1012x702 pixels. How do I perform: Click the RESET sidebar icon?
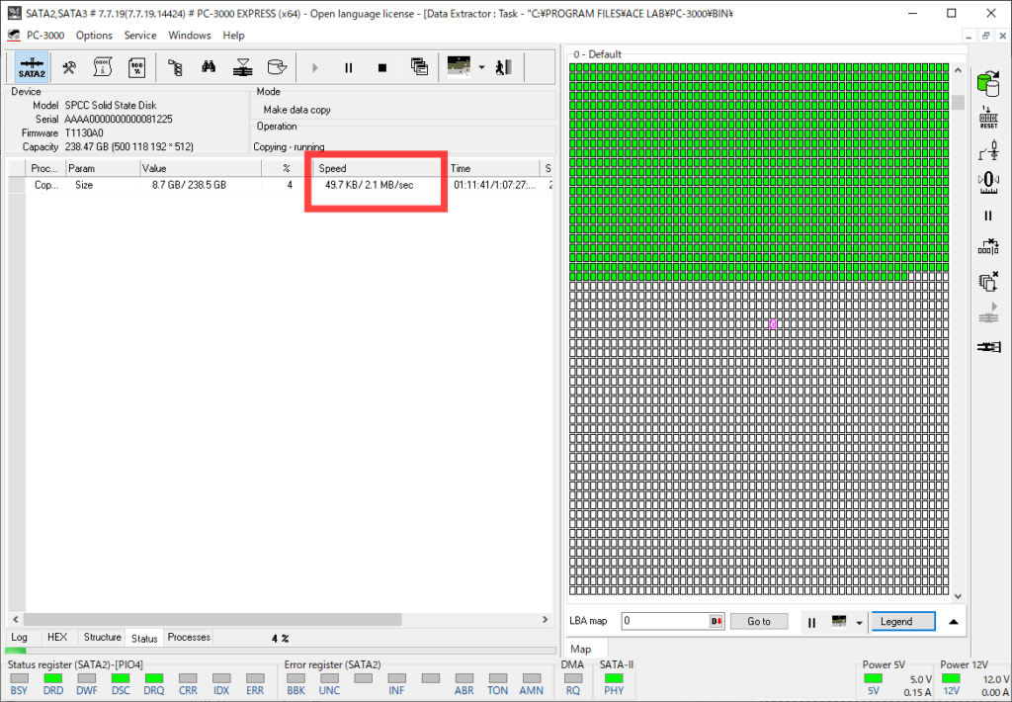[988, 117]
